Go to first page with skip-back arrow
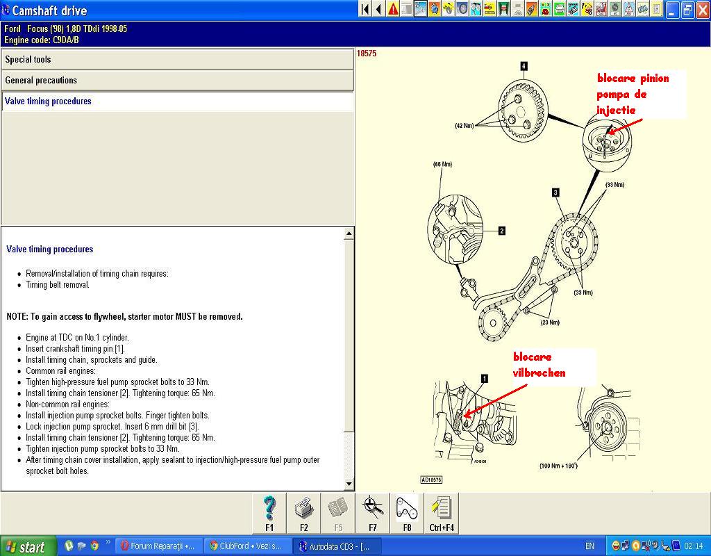 [365, 9]
